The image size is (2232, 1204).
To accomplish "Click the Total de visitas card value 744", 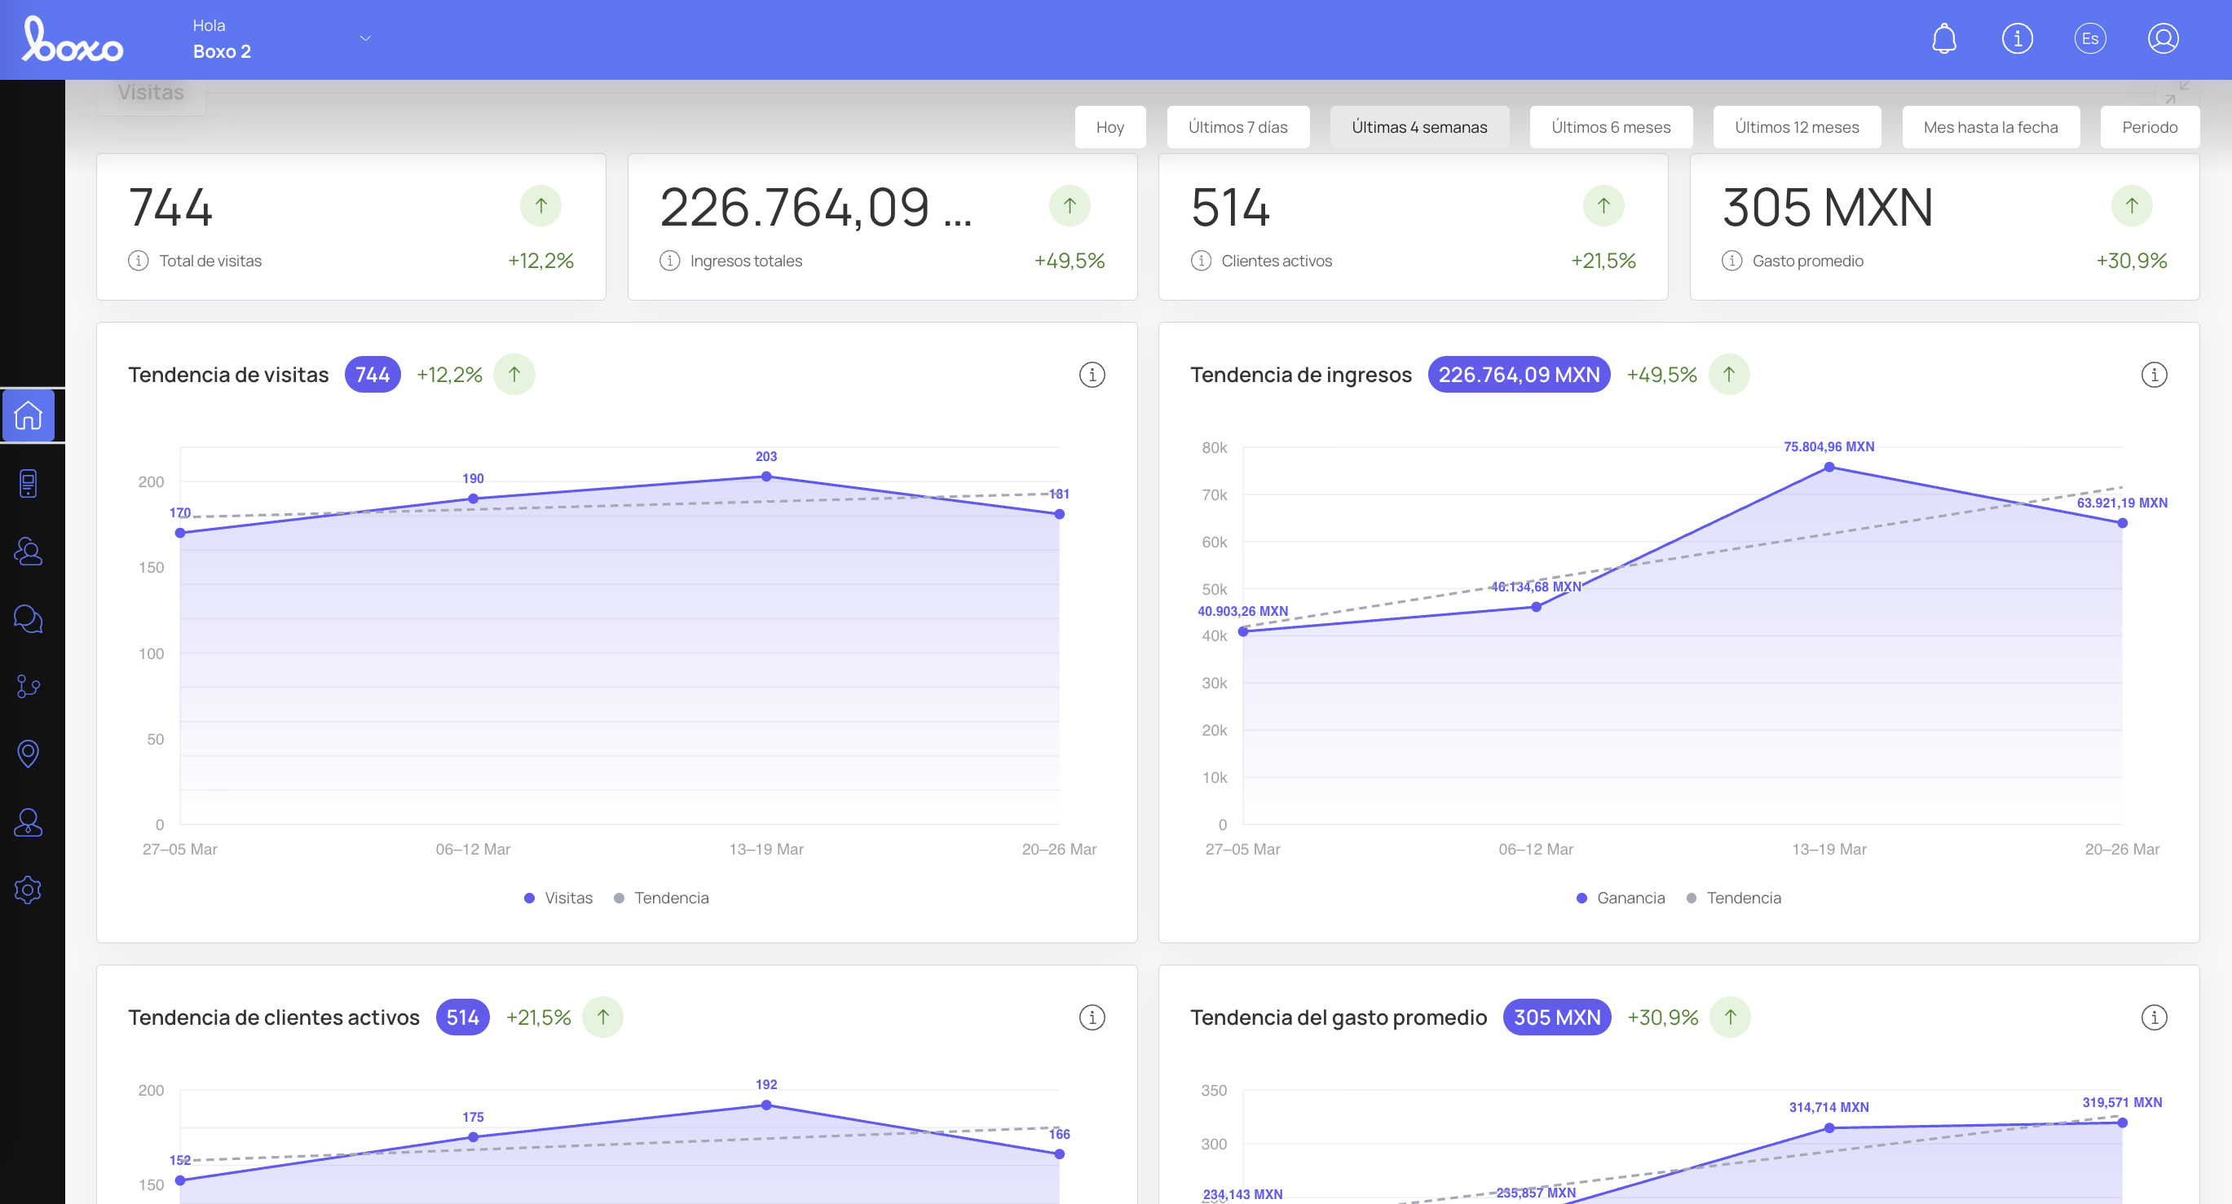I will pyautogui.click(x=170, y=208).
